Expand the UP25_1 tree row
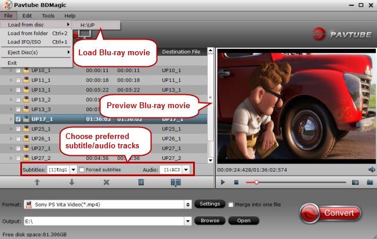The image size is (377, 239). click(x=11, y=129)
